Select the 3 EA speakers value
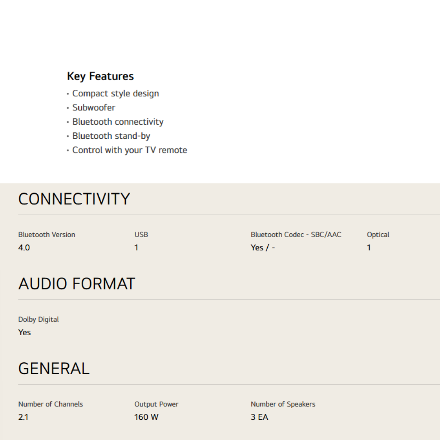 (x=259, y=417)
